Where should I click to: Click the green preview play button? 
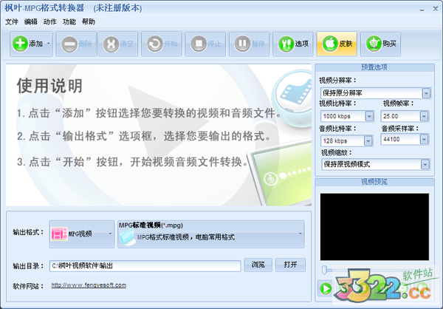pyautogui.click(x=326, y=288)
